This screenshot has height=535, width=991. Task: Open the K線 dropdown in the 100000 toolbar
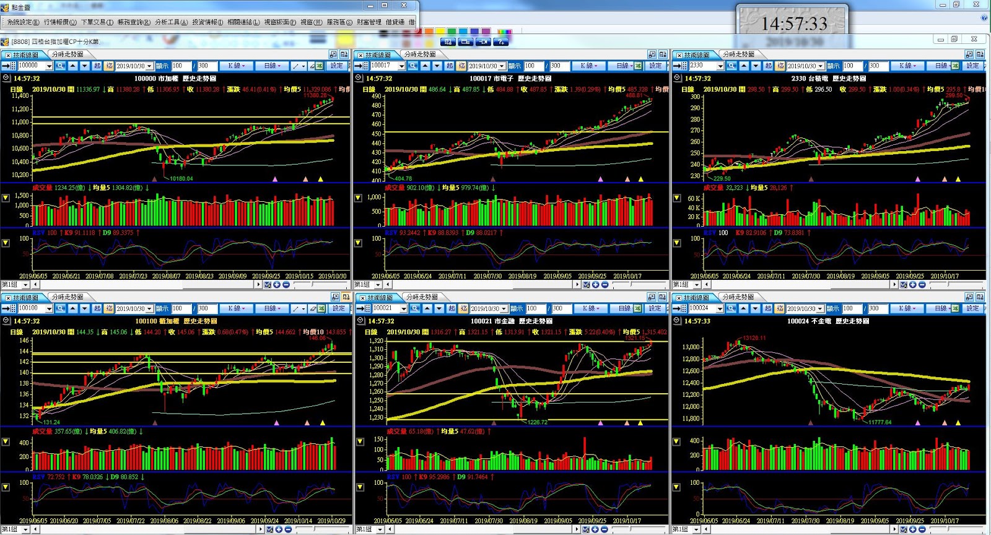click(x=236, y=66)
